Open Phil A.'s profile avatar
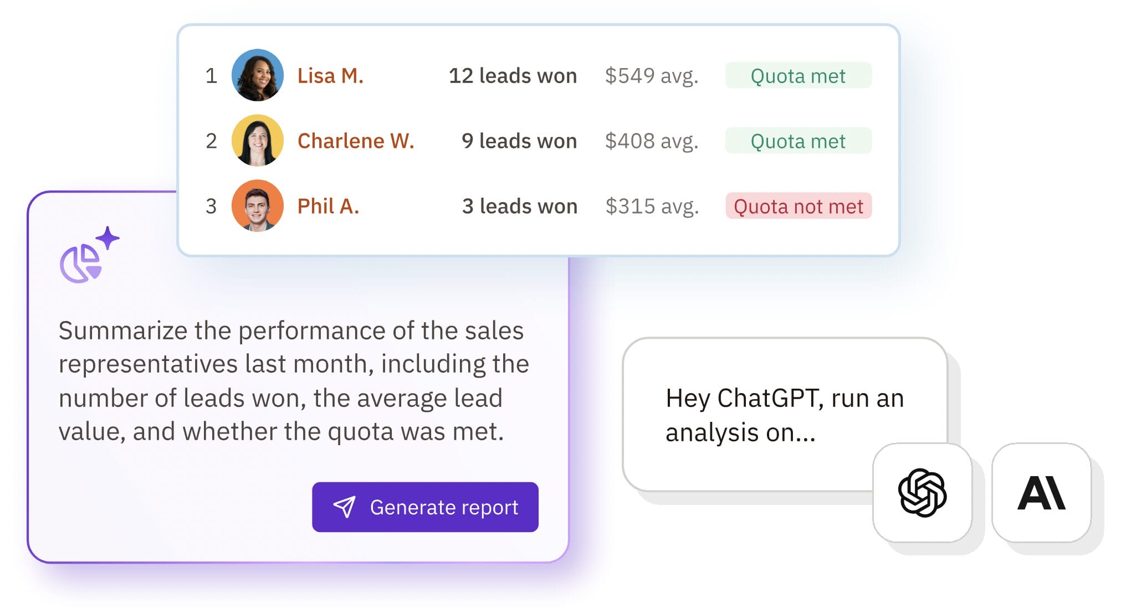 tap(257, 206)
